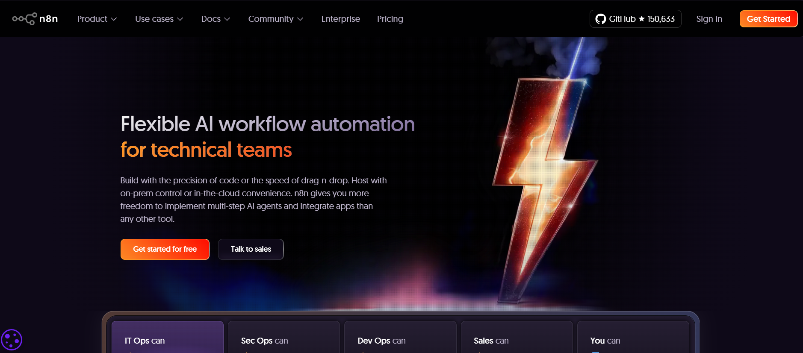Select the Dev Ops can tab
This screenshot has width=803, height=353.
(x=400, y=337)
